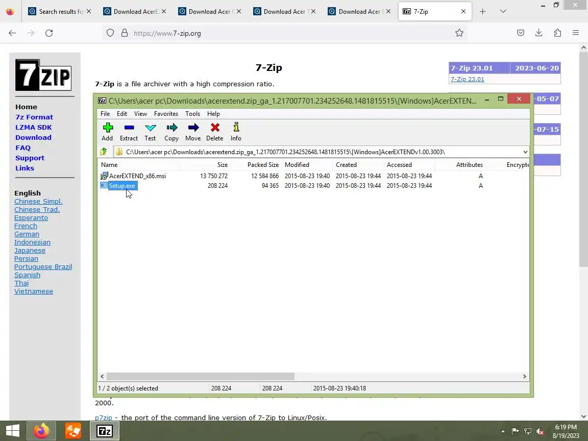Sort by Packed Size column header

pos(256,165)
